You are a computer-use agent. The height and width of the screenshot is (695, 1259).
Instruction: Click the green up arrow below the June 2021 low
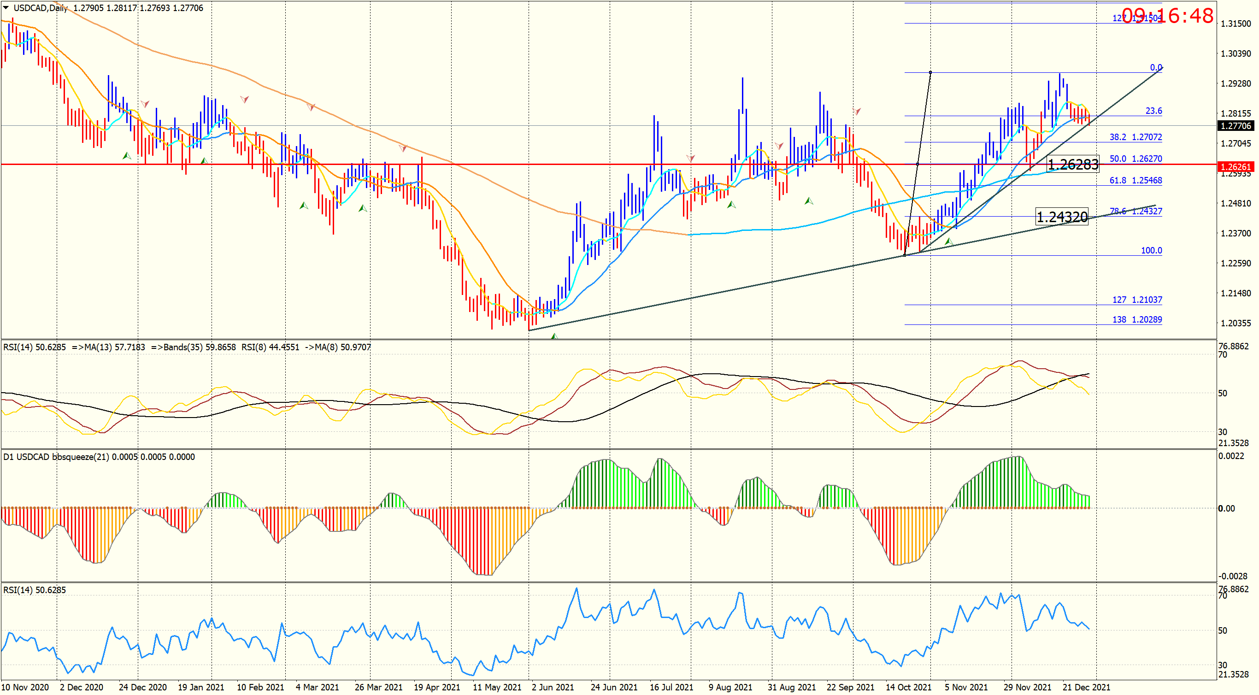(554, 336)
